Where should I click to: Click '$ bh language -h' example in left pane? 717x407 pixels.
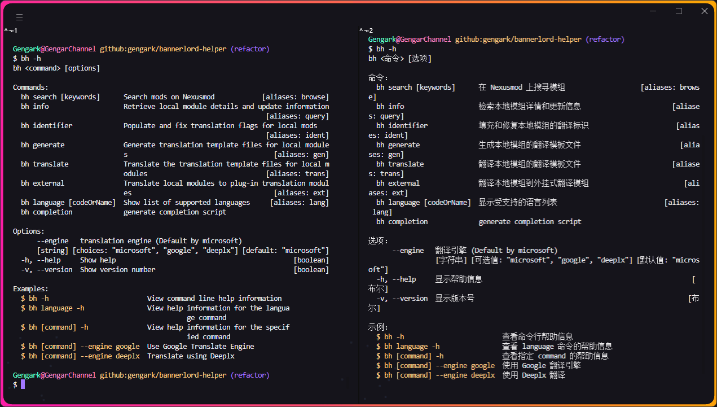point(52,308)
